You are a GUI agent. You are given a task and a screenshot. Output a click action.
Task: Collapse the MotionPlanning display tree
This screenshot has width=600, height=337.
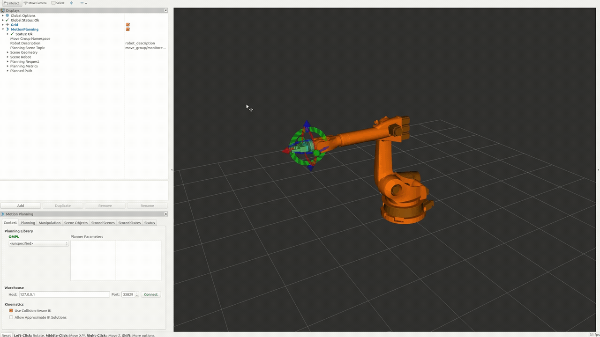[x=3, y=29]
